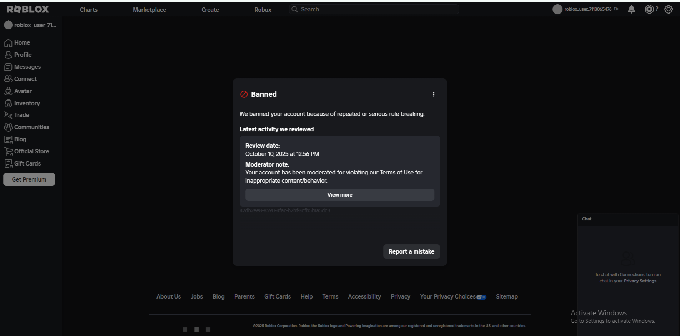Click the Chat panel header
The image size is (680, 336).
[x=627, y=219]
